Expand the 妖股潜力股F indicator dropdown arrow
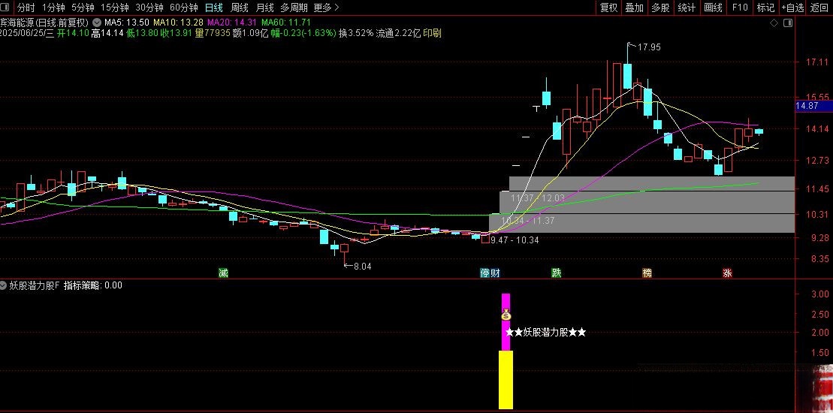The image size is (833, 413). click(x=4, y=285)
